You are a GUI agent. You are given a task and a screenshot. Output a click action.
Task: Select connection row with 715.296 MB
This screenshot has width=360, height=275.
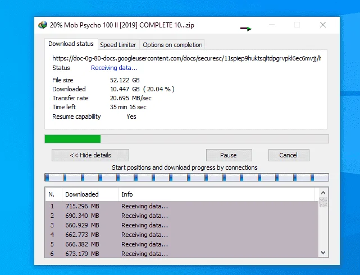182,206
